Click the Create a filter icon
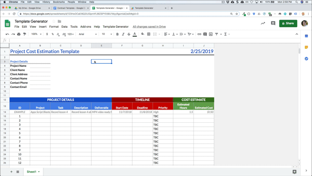This screenshot has width=312, height=176. tap(216, 34)
